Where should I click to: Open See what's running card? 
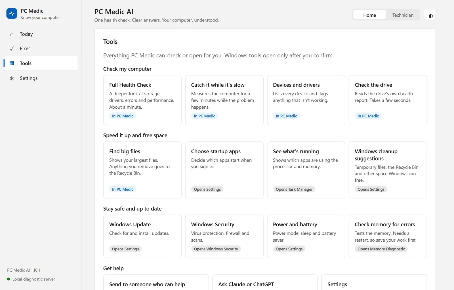pyautogui.click(x=306, y=170)
